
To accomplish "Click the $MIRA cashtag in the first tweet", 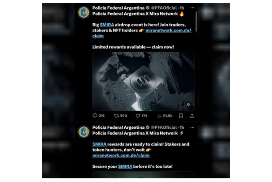I will pyautogui.click(x=107, y=25).
